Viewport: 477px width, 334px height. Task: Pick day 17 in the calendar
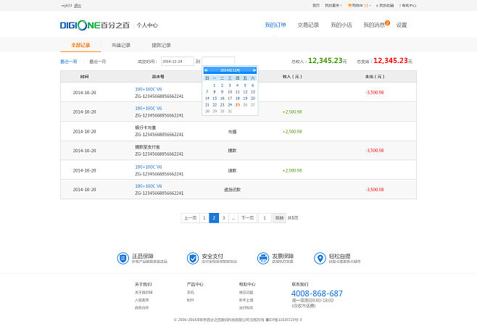230,98
